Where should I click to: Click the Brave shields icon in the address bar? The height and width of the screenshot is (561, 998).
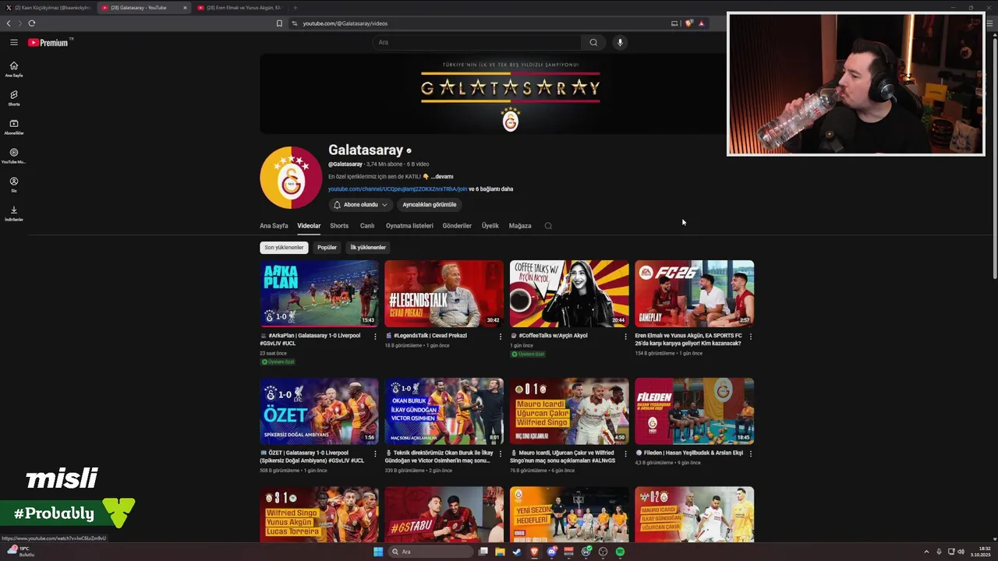688,23
